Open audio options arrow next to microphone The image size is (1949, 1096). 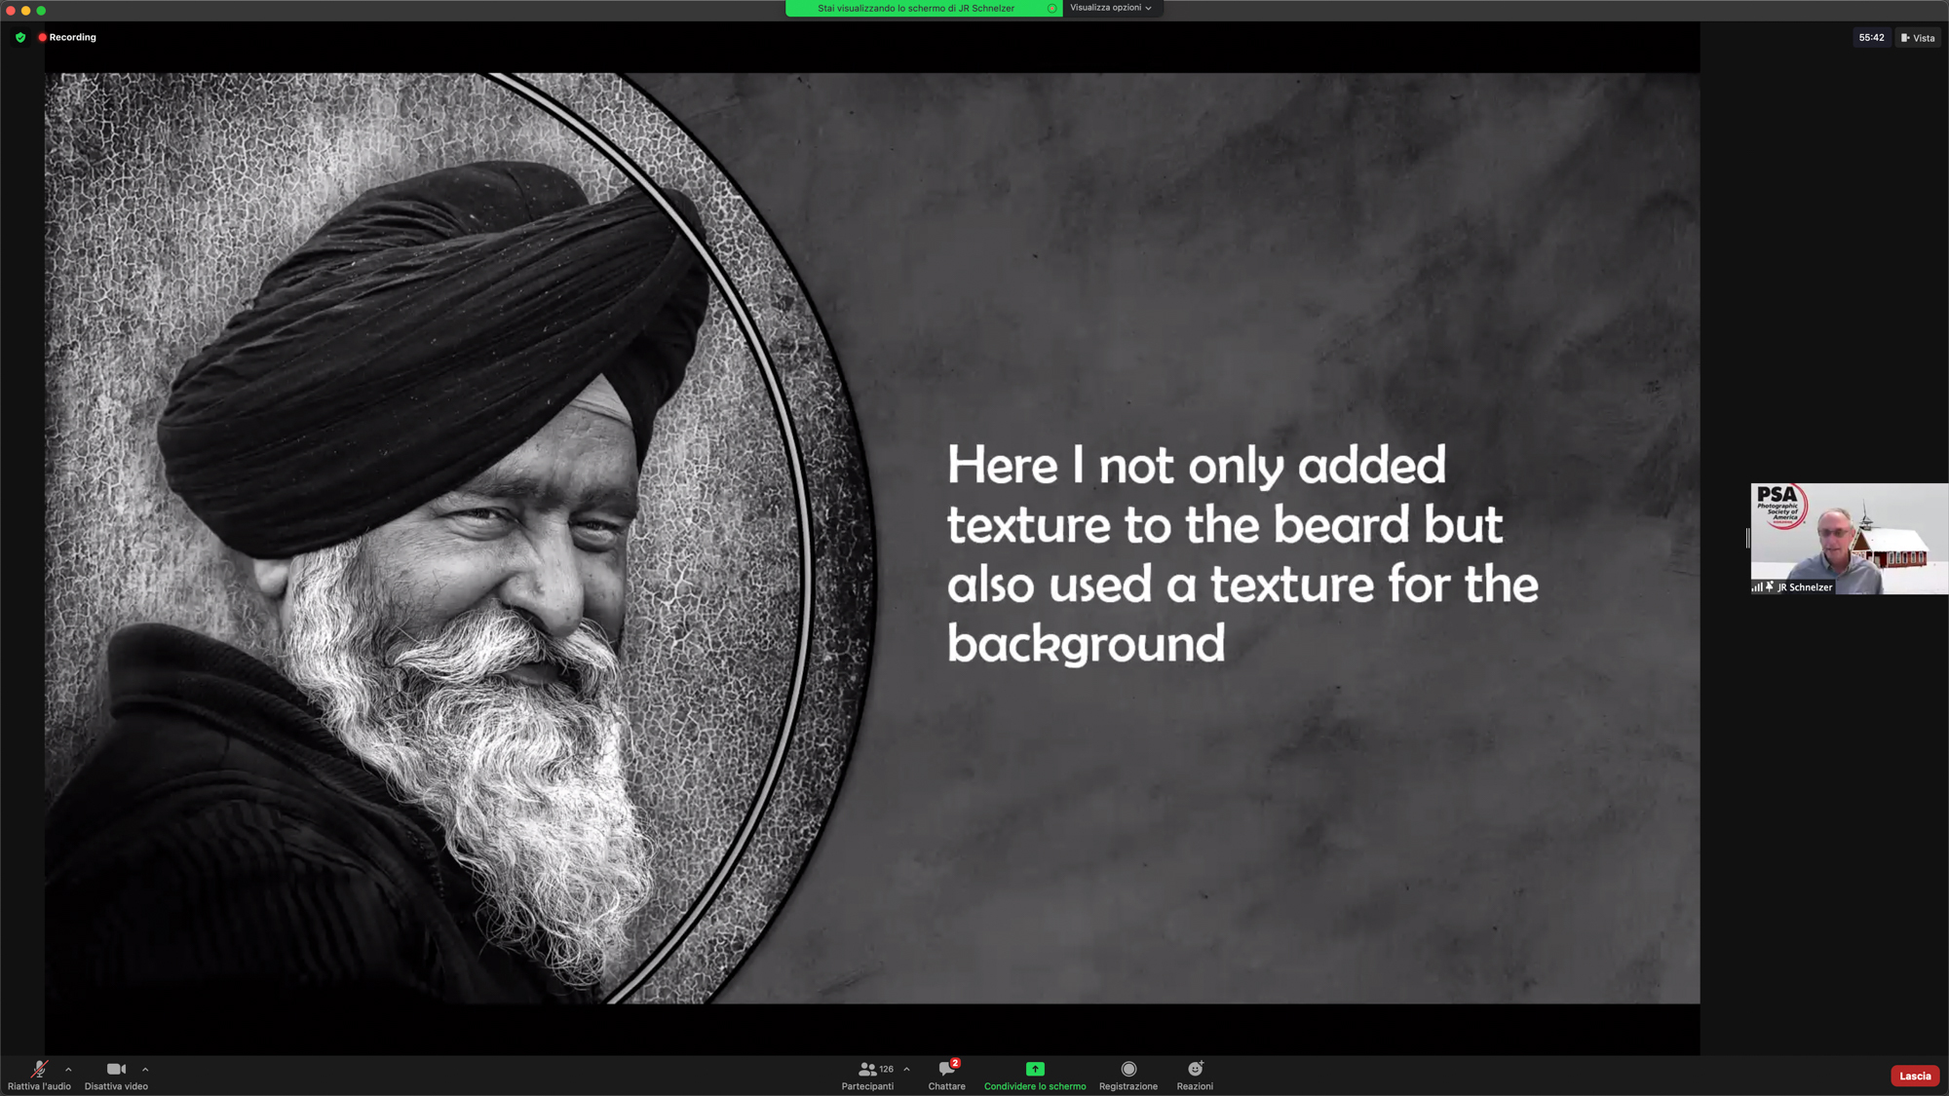tap(68, 1069)
